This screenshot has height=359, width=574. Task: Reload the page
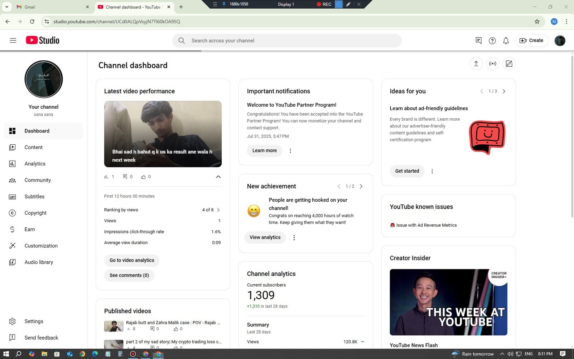point(32,22)
